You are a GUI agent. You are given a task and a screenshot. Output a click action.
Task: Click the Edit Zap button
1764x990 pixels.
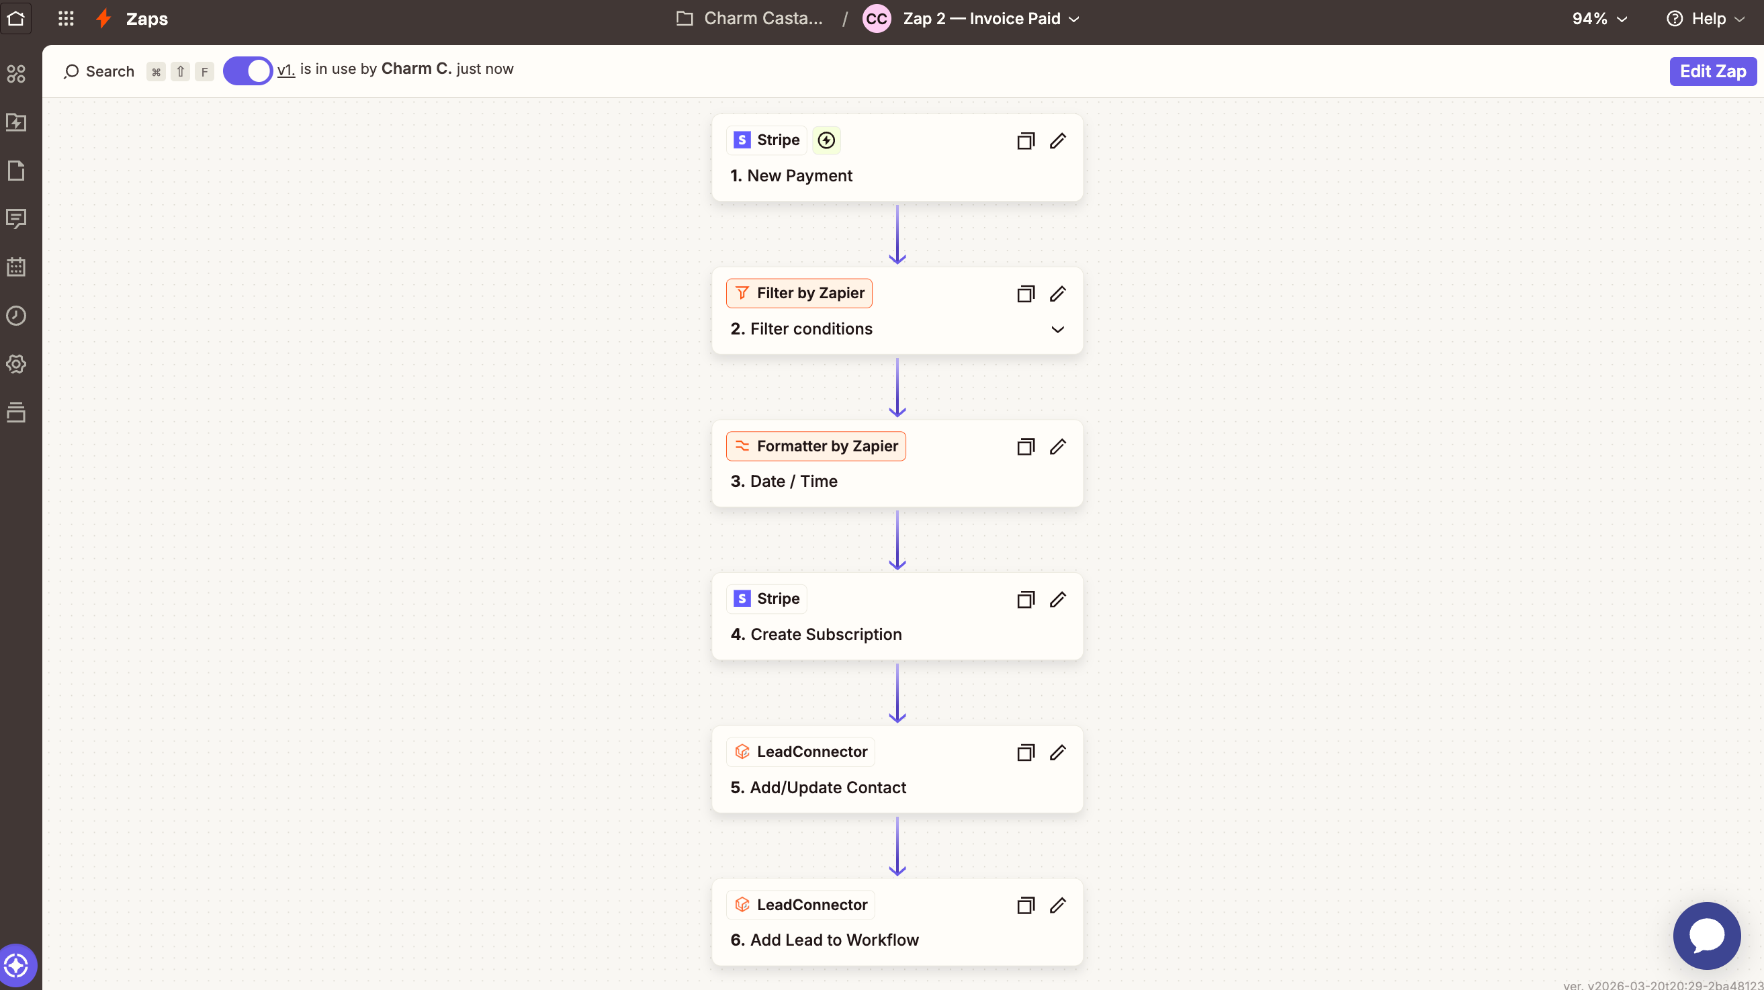[x=1712, y=71]
